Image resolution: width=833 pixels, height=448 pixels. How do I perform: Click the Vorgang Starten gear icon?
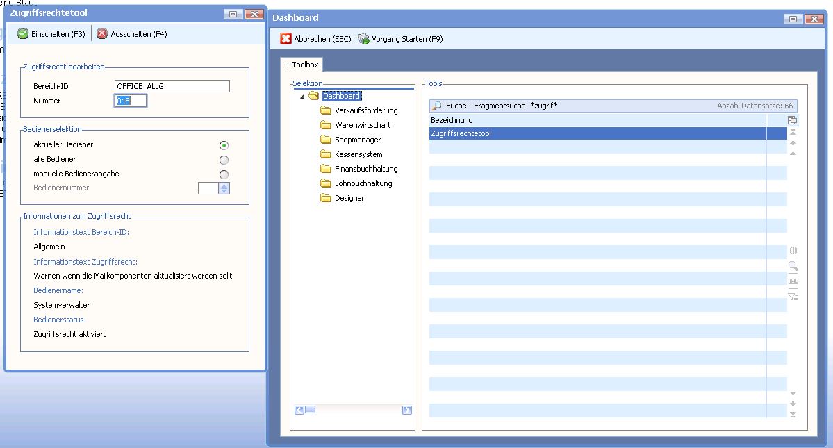pyautogui.click(x=363, y=39)
